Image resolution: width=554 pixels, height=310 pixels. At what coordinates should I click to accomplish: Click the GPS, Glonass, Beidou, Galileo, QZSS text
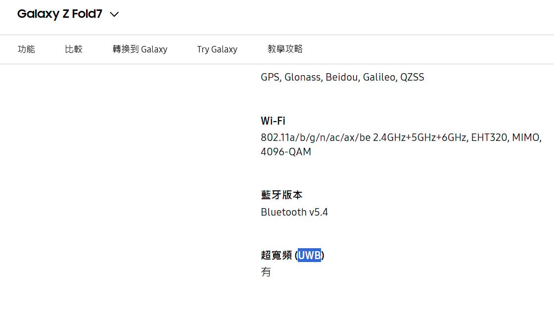342,77
